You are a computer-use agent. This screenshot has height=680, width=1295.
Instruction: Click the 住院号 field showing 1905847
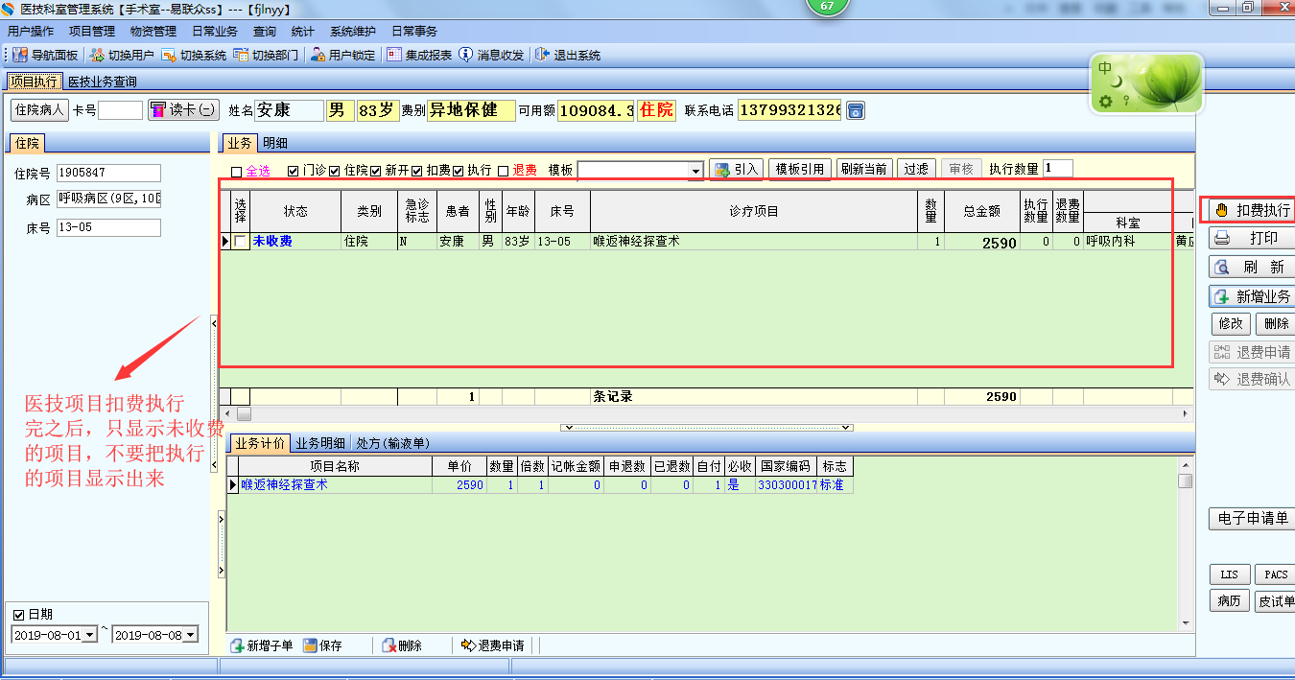pos(108,174)
